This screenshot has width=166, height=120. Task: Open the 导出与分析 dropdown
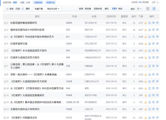tap(53, 9)
